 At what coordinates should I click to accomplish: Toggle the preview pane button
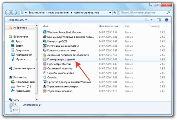coord(159,20)
